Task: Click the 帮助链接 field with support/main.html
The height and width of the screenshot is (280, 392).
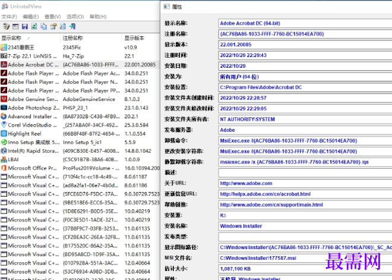Action: [305, 205]
